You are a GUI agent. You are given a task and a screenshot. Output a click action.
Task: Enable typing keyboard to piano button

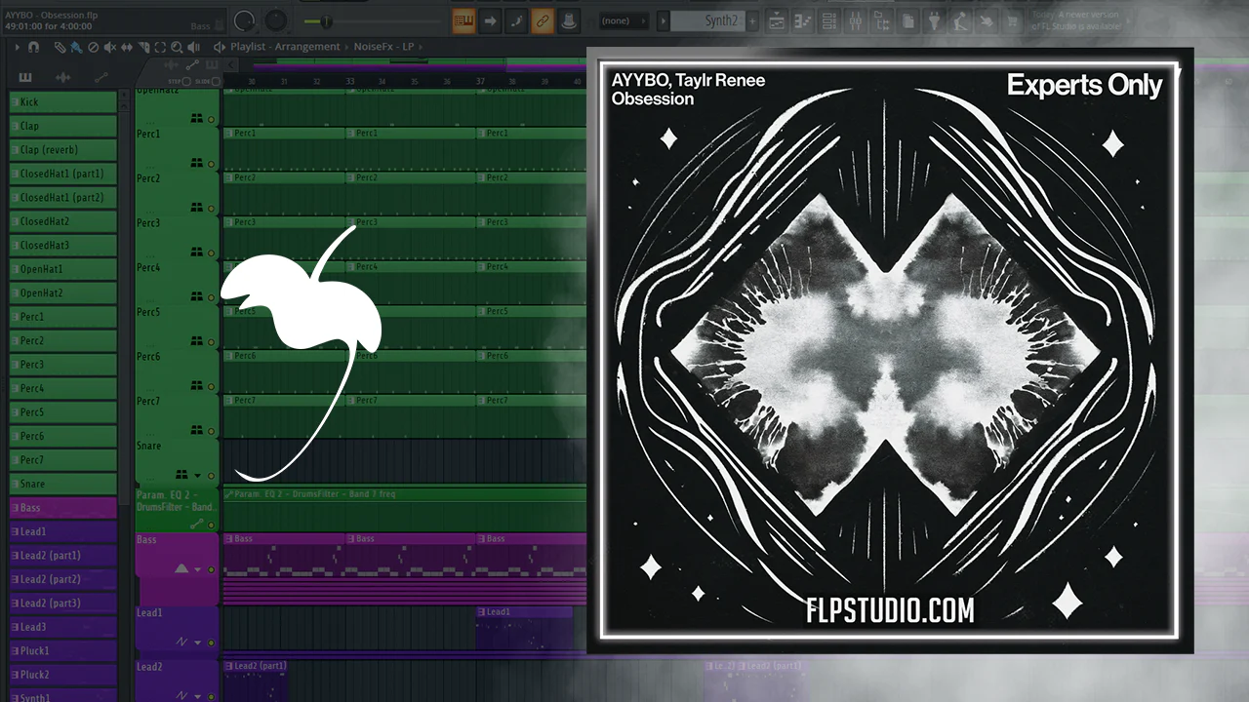(x=464, y=20)
